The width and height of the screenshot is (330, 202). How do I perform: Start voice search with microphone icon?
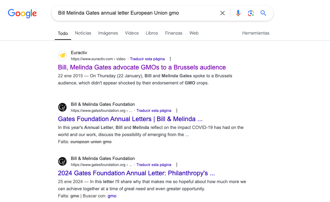point(238,13)
